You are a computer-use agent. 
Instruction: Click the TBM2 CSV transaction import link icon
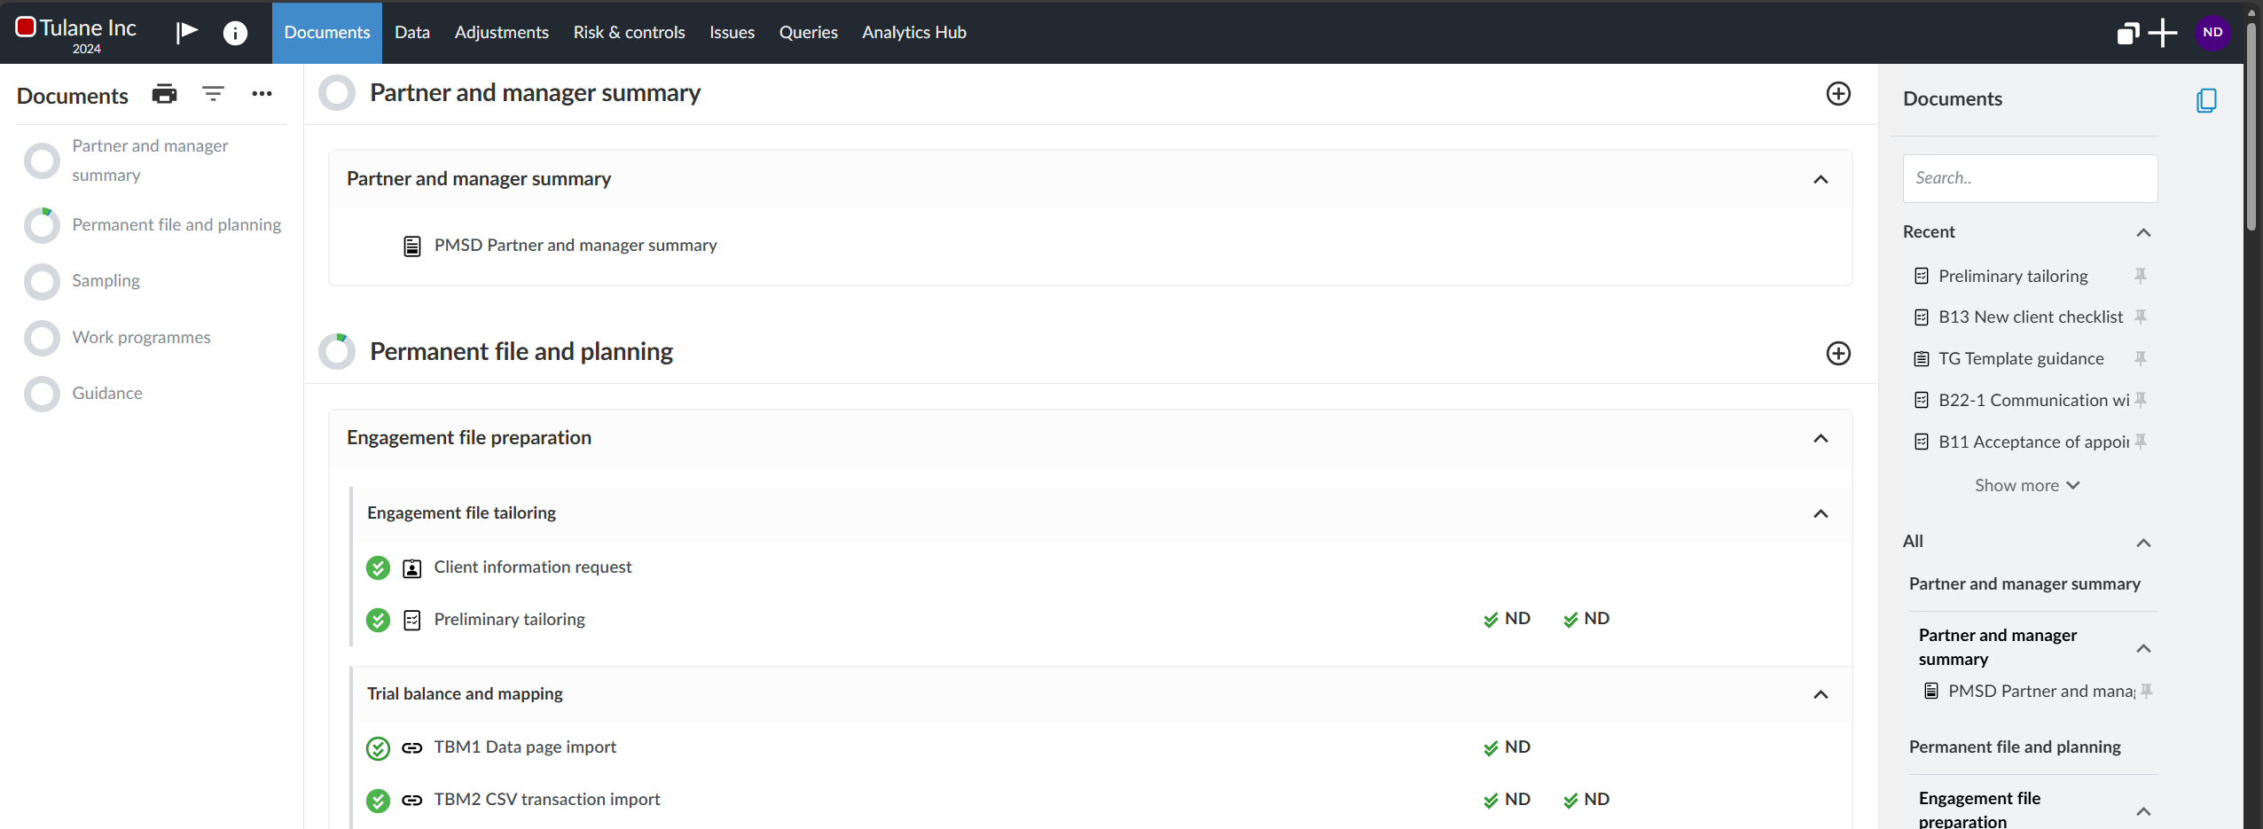coord(412,800)
